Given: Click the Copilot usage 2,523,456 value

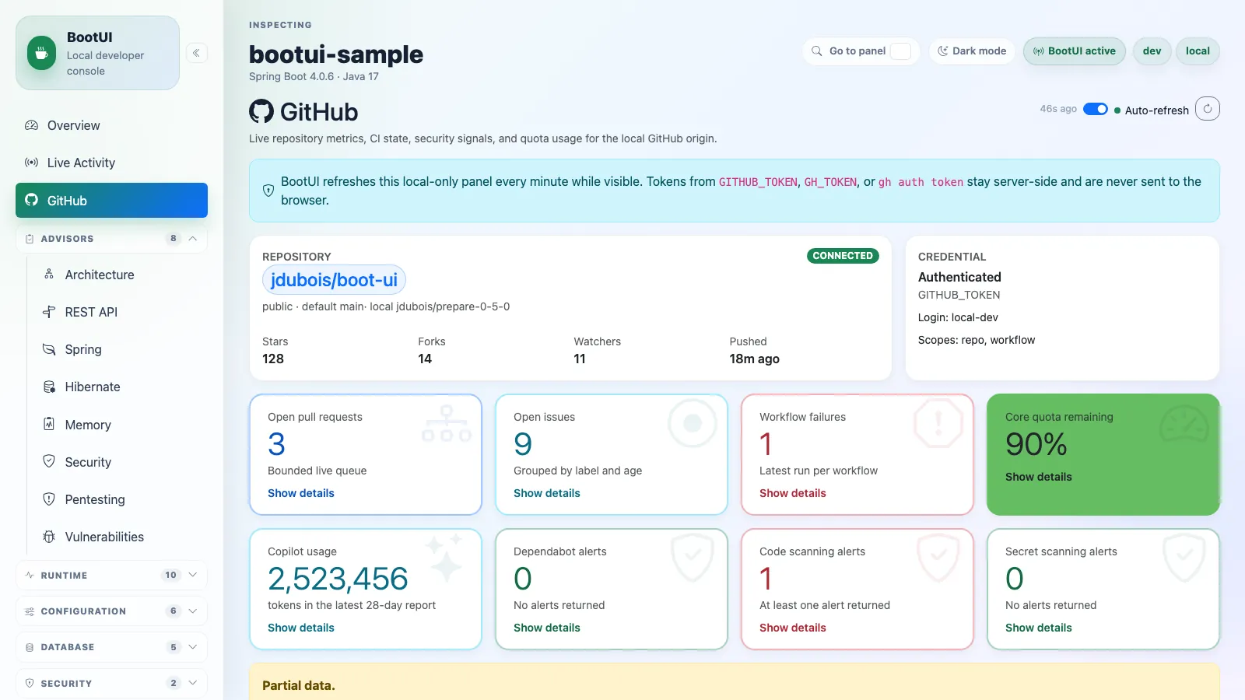Looking at the screenshot, I should coord(338,579).
